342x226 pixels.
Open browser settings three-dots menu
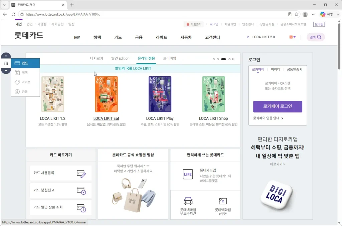click(x=314, y=14)
